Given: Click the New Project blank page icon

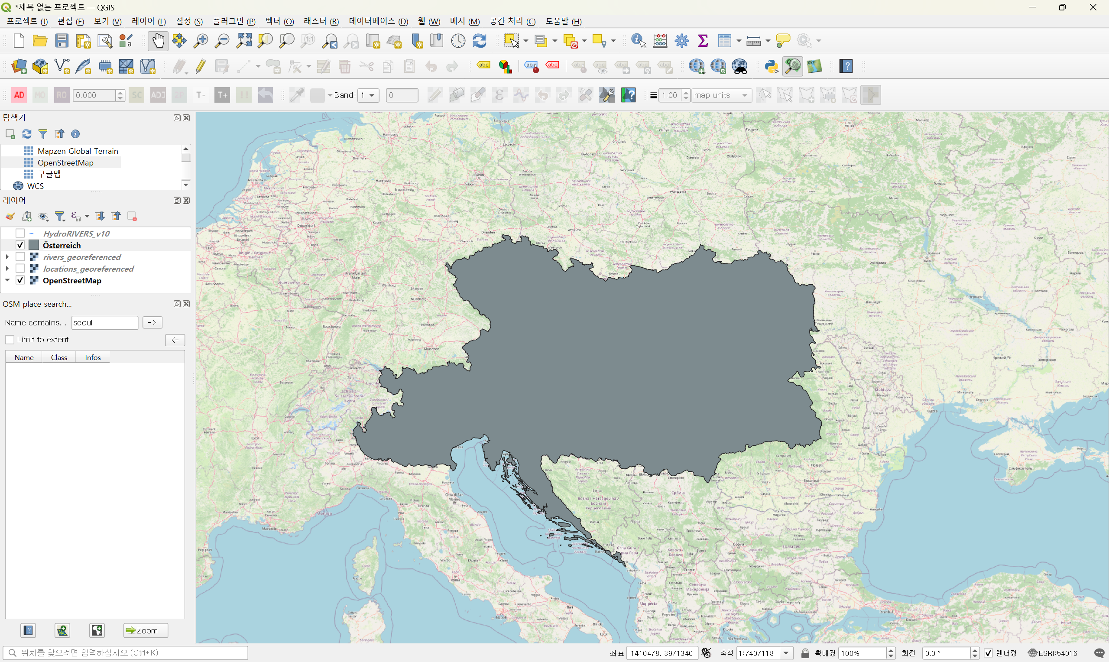Looking at the screenshot, I should point(19,41).
